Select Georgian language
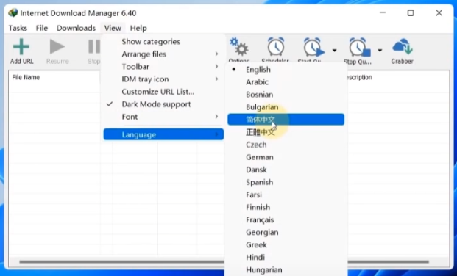The width and height of the screenshot is (457, 276). coord(286,232)
